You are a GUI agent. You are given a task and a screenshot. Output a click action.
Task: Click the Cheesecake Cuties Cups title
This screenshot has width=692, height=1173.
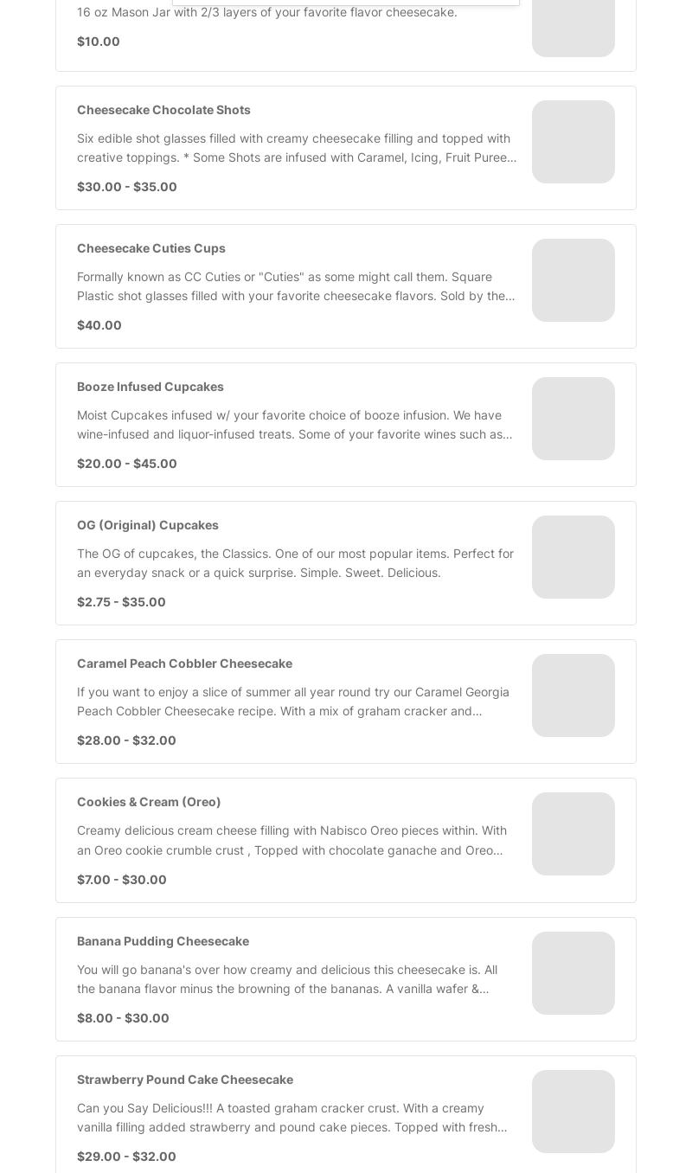[151, 248]
